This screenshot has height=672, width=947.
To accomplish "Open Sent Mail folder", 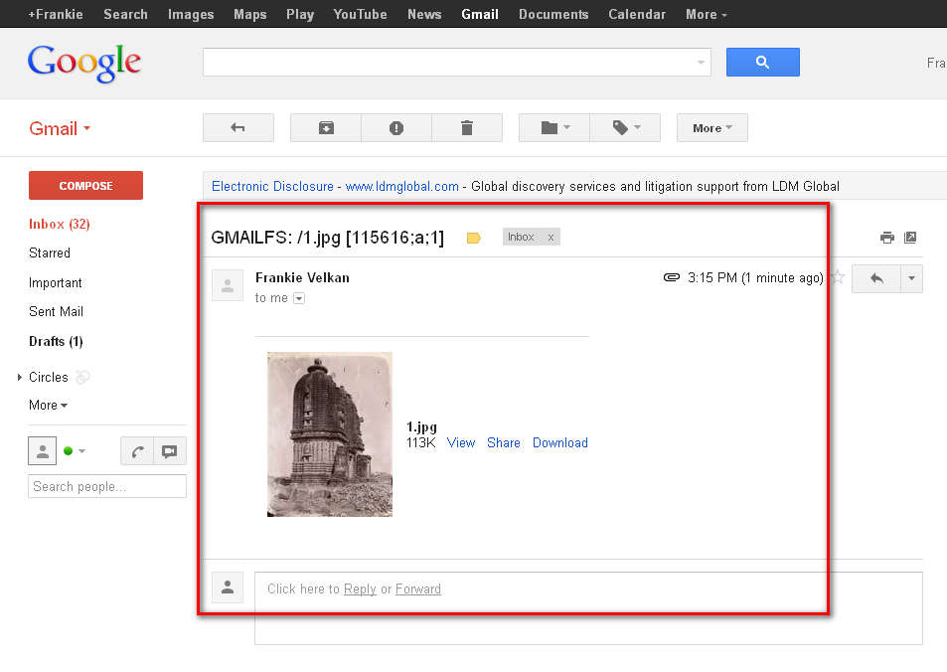I will tap(57, 312).
